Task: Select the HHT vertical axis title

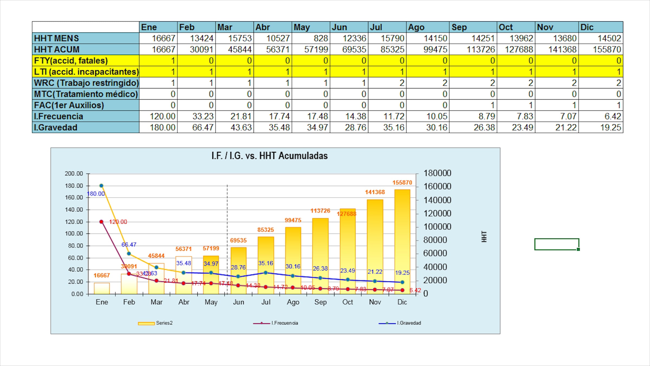Action: [x=484, y=236]
